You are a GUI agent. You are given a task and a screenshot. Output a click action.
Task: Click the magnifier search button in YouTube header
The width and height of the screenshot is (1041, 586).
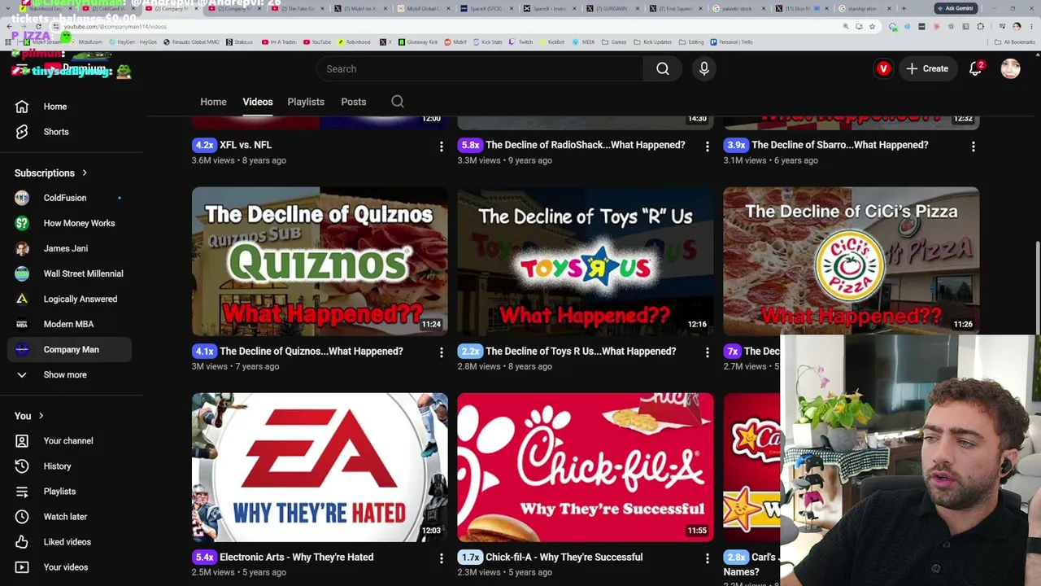[x=663, y=69]
